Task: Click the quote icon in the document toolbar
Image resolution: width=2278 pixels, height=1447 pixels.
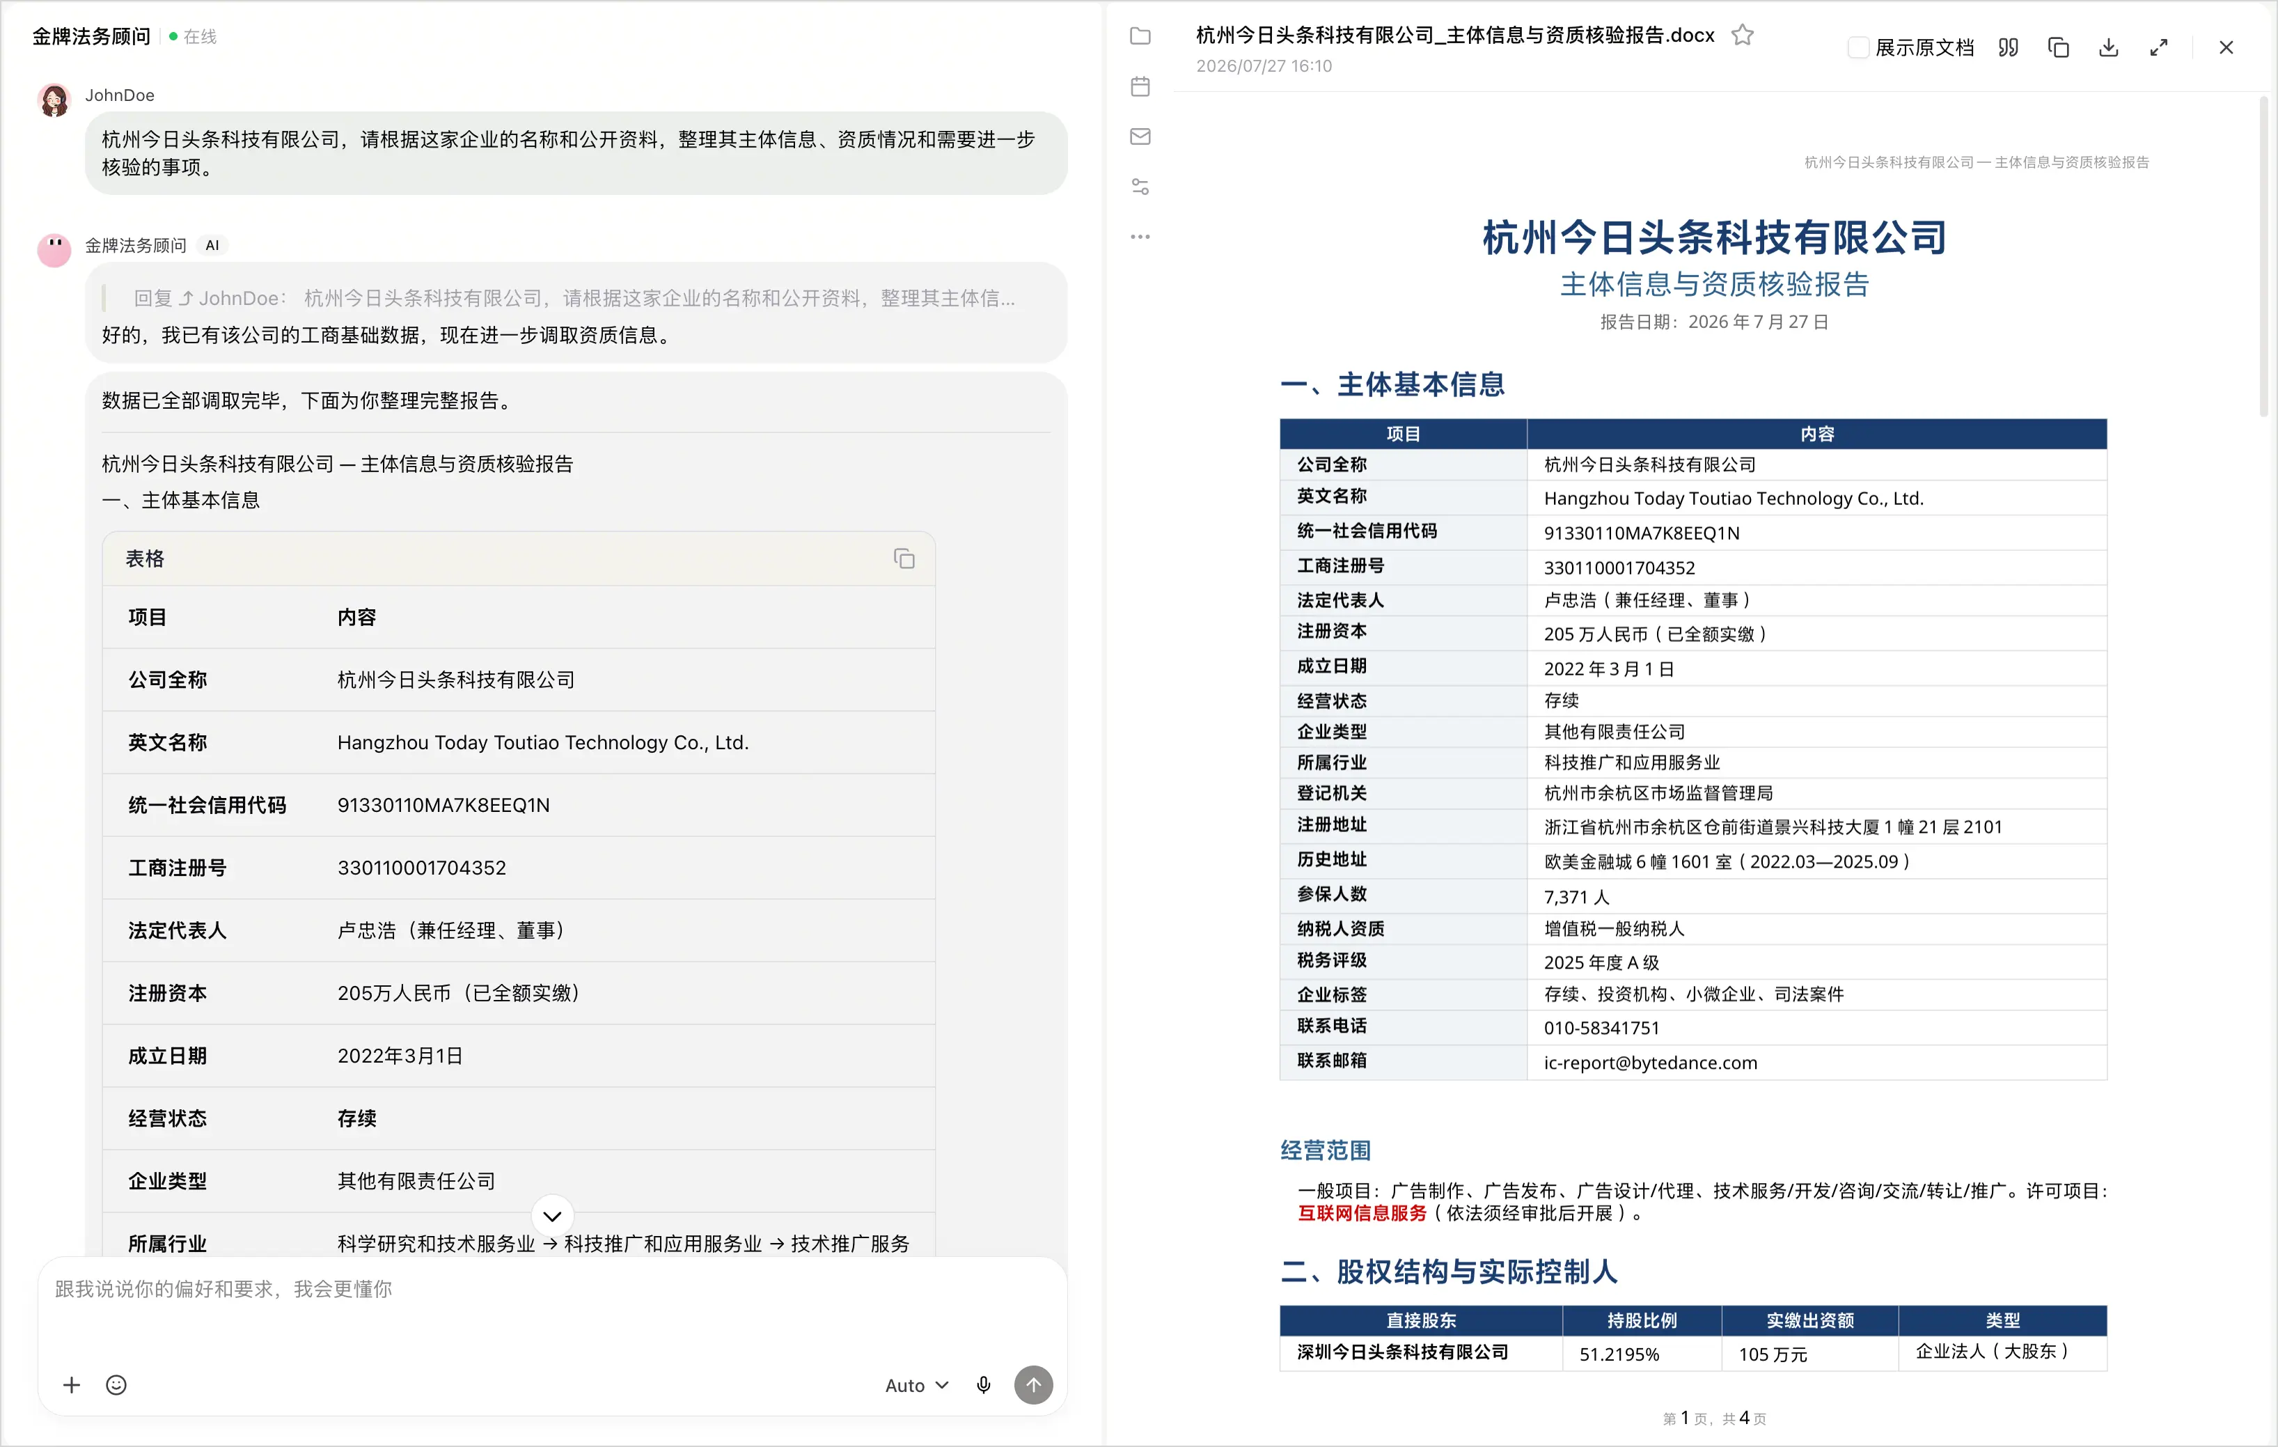Action: (2007, 47)
